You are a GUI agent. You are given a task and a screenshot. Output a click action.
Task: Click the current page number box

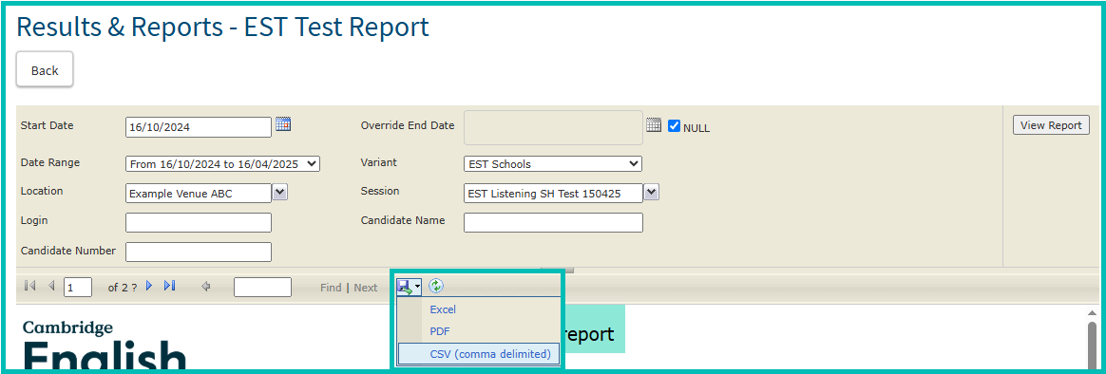78,288
